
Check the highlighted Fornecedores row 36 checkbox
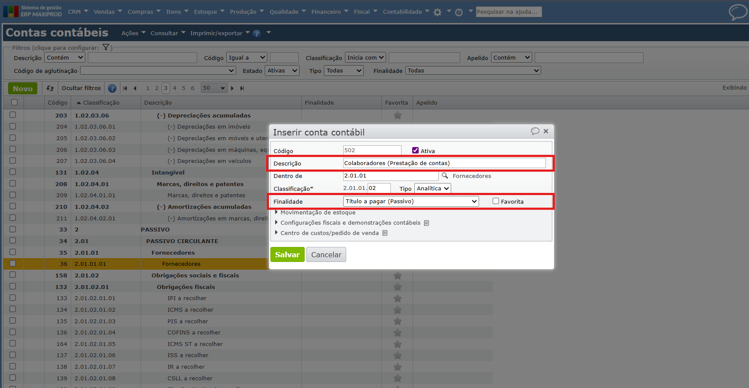[13, 264]
